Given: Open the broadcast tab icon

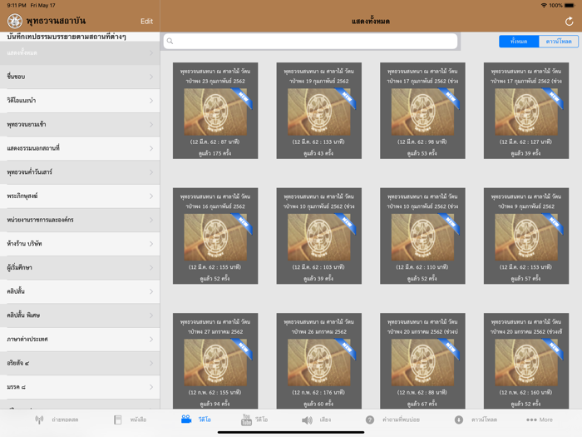Looking at the screenshot, I should tap(39, 420).
